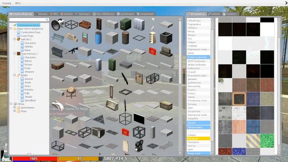The height and width of the screenshot is (162, 288).
Task: Click the arrow at menu bar end
Action: point(286,3)
